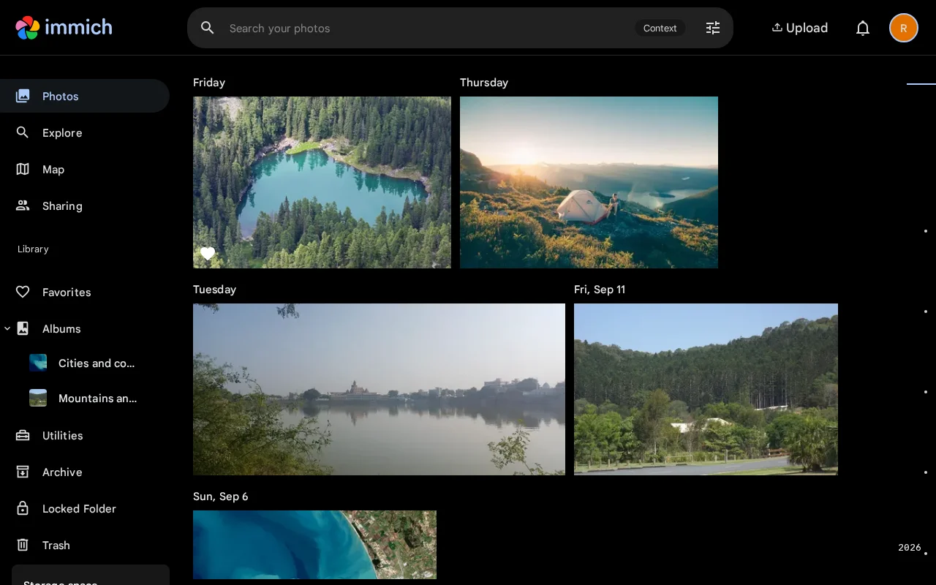
Task: Click the Fri, Sep 11 date heading
Action: (x=600, y=290)
